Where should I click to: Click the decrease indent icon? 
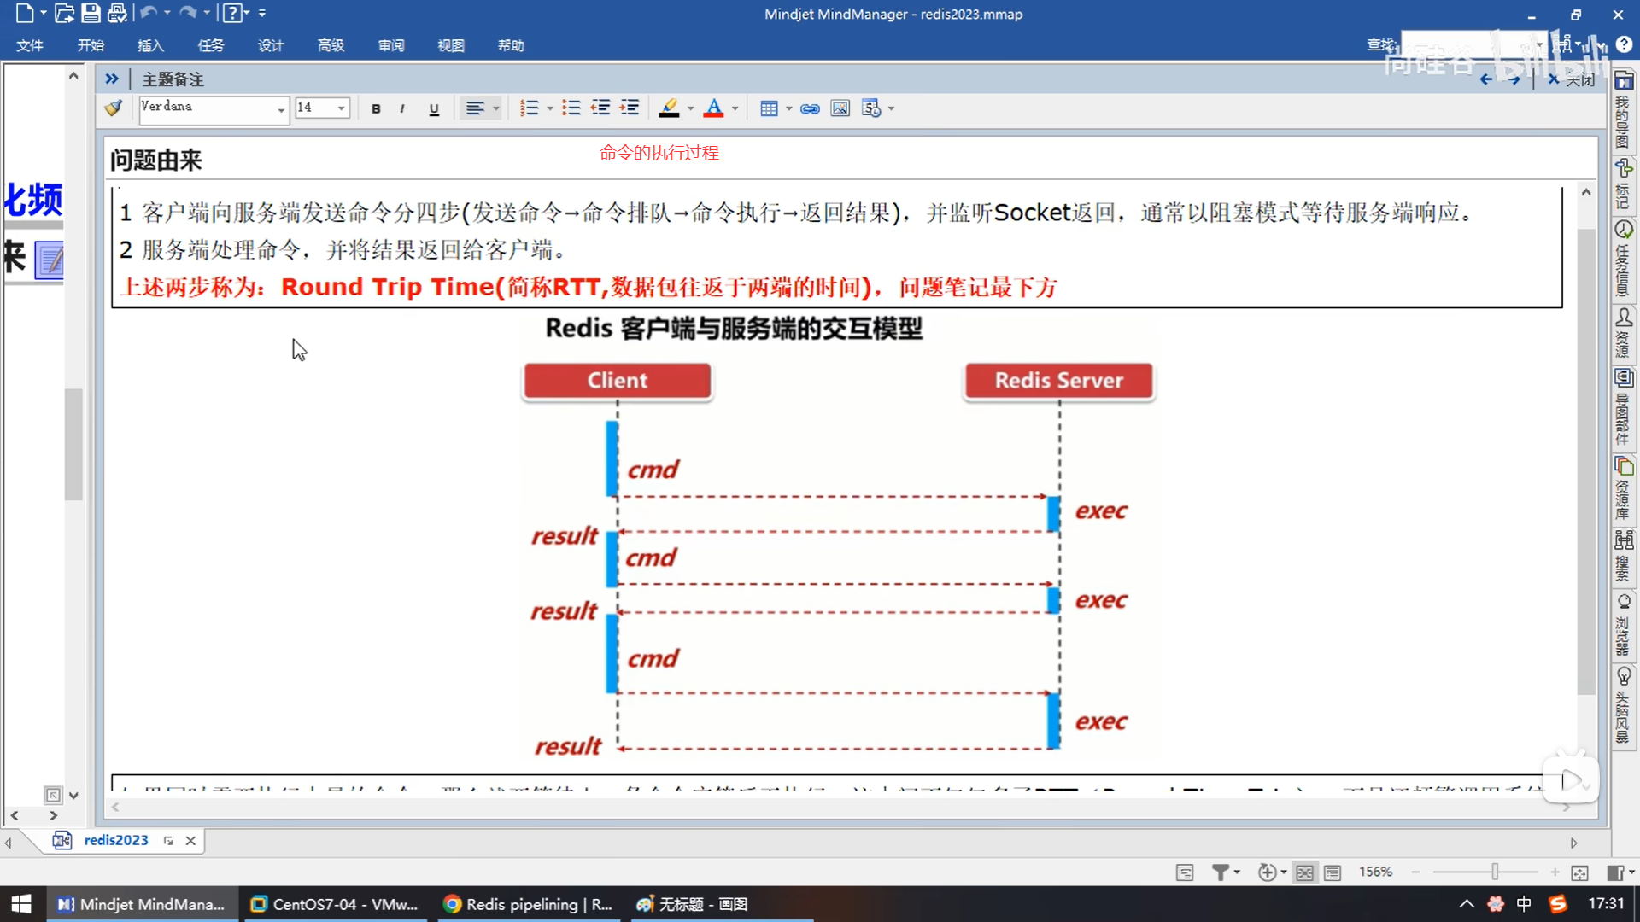click(600, 108)
